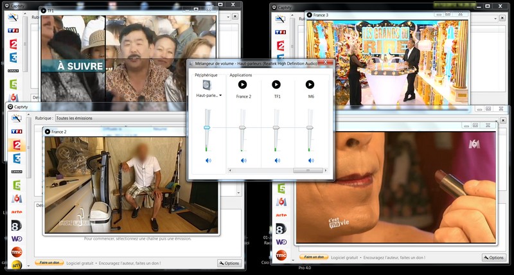Click the Haut-parleurs device icon in volume mixer
Screen dimensions: 514x275
click(207, 85)
